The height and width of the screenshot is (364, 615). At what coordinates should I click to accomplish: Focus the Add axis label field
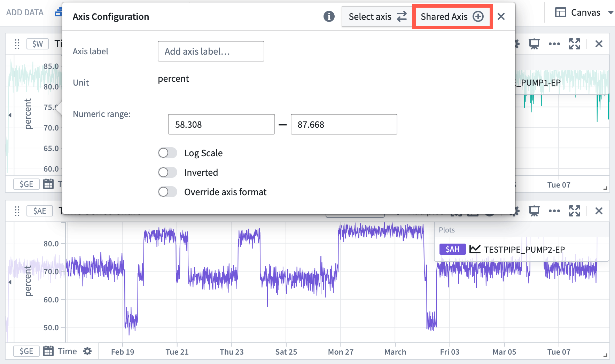(x=211, y=51)
